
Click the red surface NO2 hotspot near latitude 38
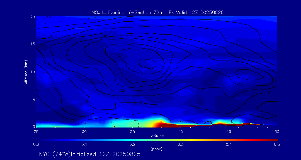[x=162, y=124]
